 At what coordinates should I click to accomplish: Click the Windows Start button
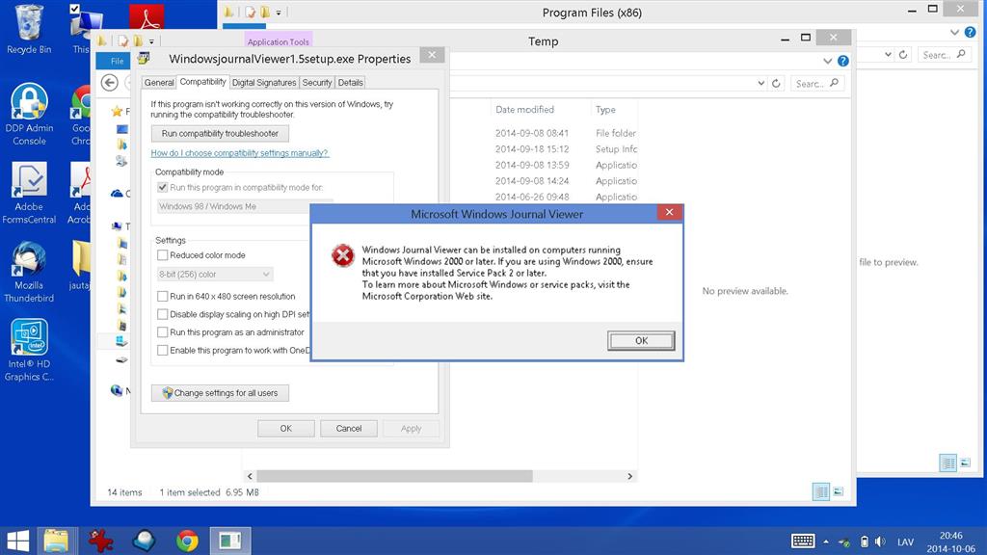click(17, 541)
